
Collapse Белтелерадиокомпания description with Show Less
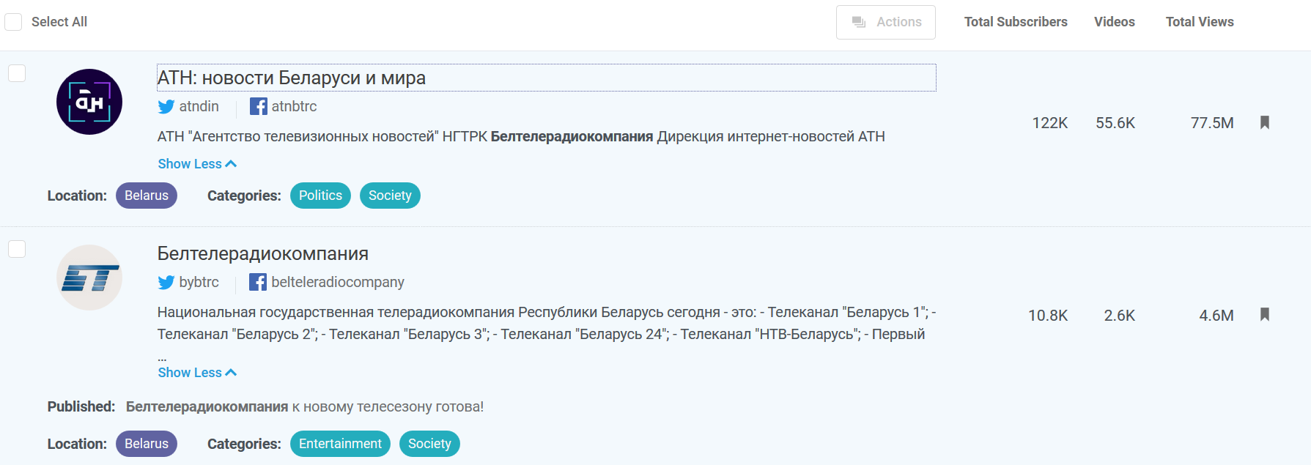click(197, 373)
